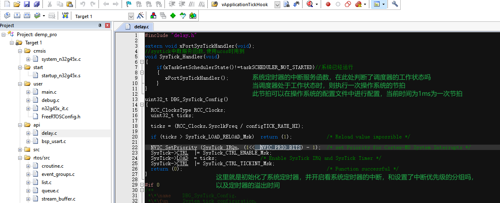Start the debug session with magnifier icon
The image size is (500, 203).
coord(310,4)
